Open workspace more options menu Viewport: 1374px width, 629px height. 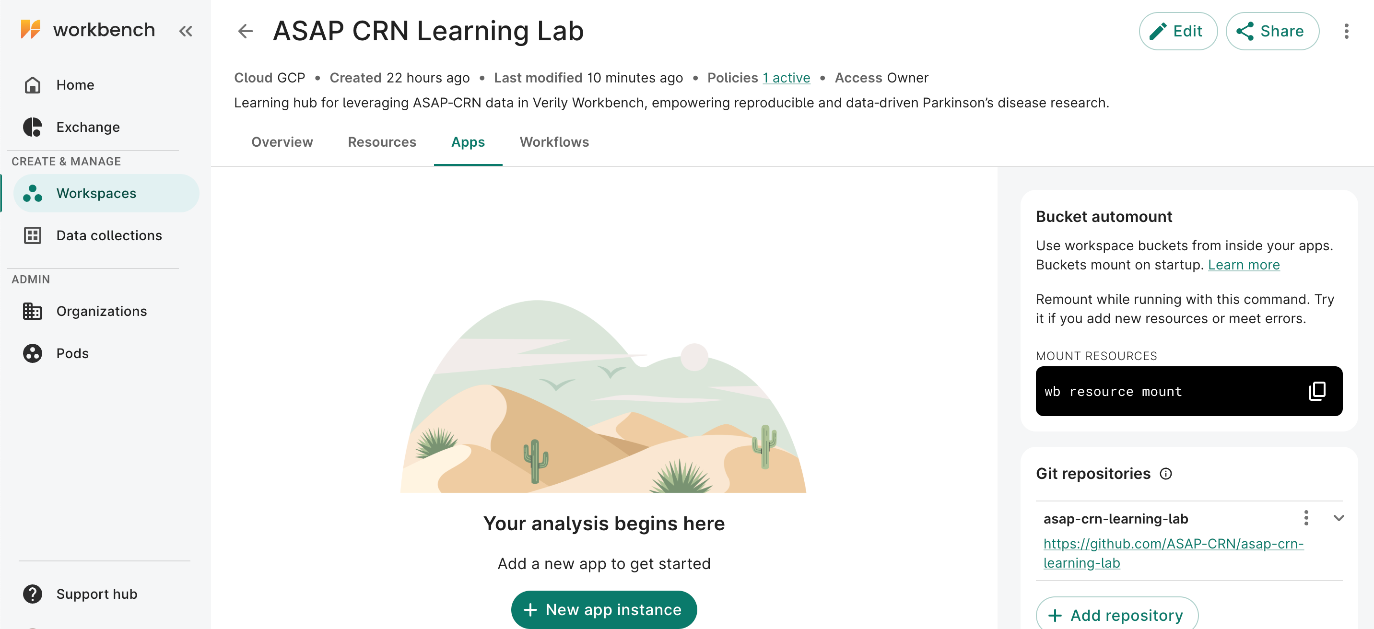[x=1346, y=31]
